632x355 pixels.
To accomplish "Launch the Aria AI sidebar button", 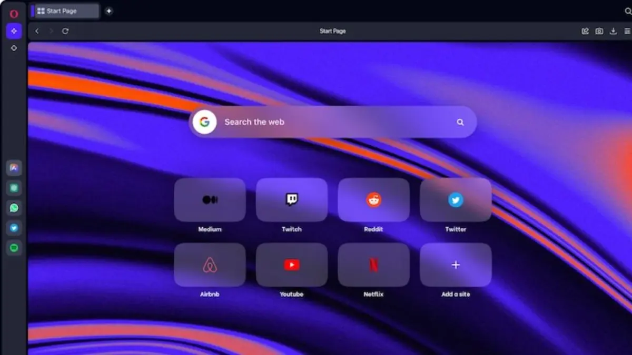I will pos(14,31).
